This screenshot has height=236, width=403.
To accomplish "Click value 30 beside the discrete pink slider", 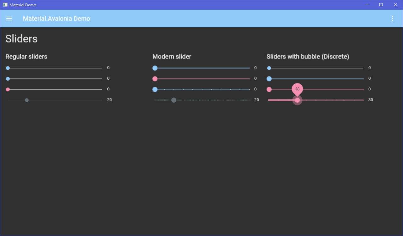I will coord(371,100).
